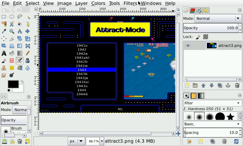Select the Color Picker eyedropper tool
Image resolution: width=243 pixels, height=146 pixels.
pyautogui.click(x=4, y=31)
